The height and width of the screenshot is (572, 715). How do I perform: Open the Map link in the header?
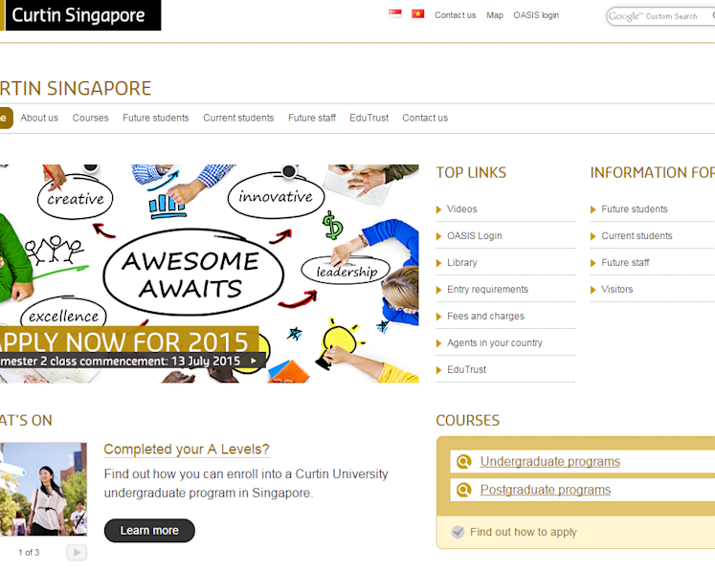[x=495, y=15]
